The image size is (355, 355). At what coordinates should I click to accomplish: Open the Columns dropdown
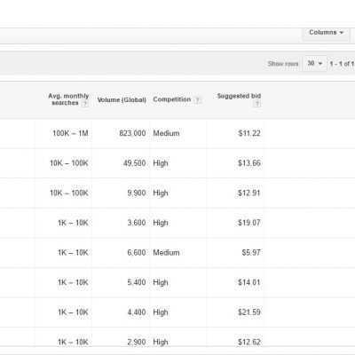click(326, 33)
